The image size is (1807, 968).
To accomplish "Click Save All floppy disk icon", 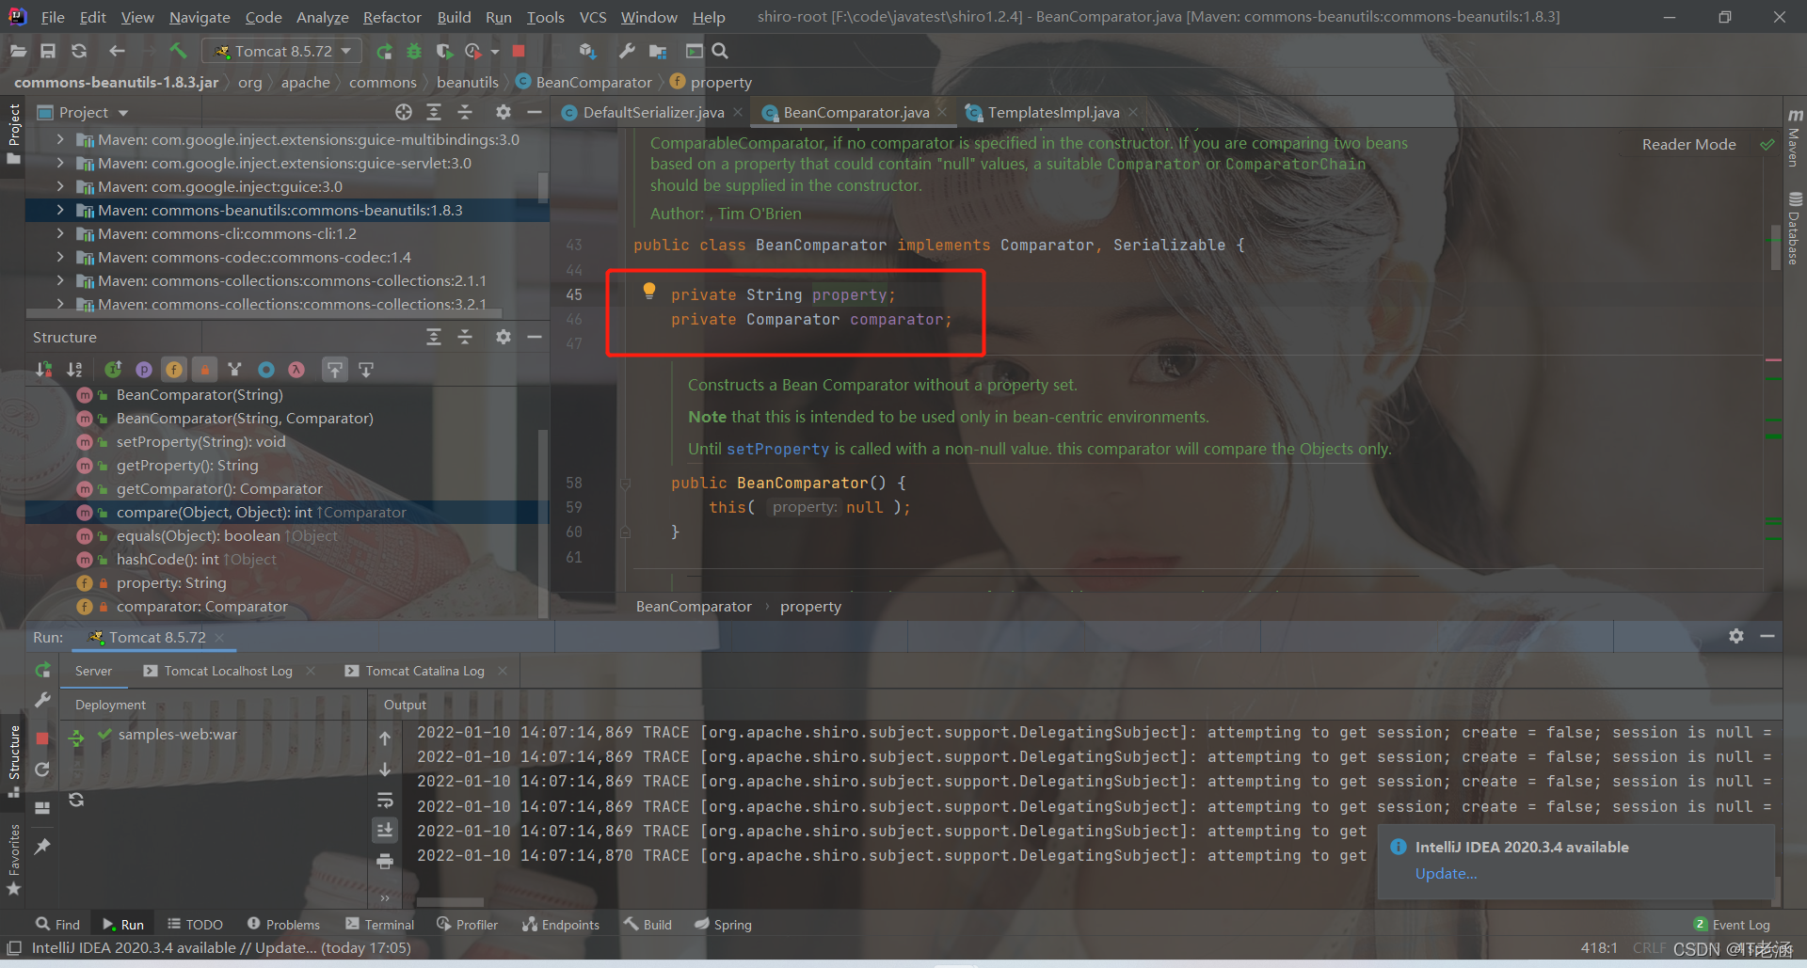I will (48, 51).
